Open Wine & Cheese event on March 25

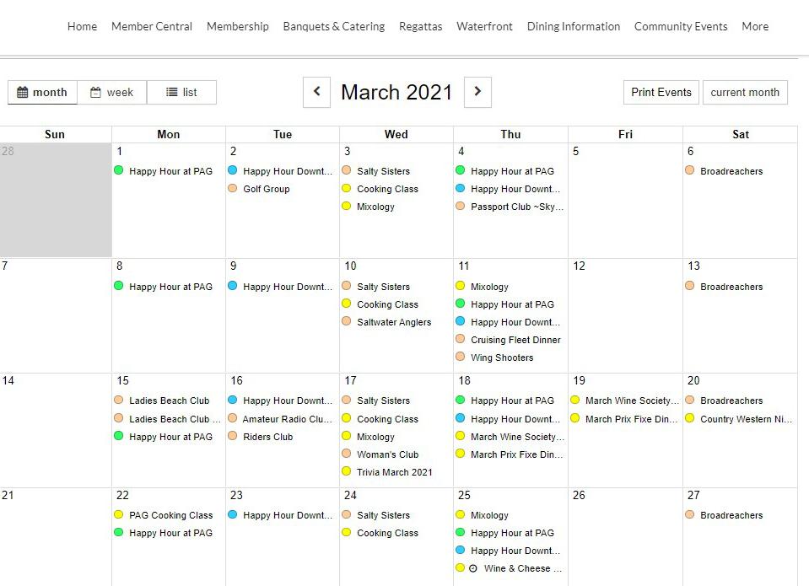click(x=523, y=568)
